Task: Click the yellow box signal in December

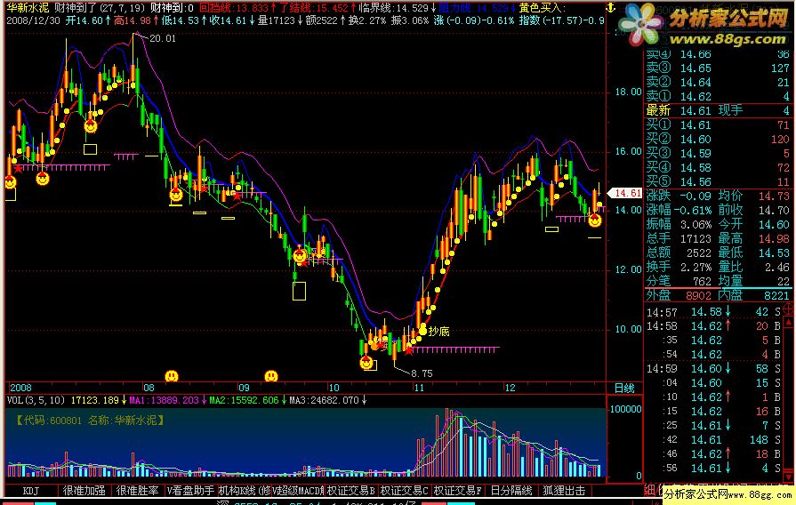Action: (x=551, y=229)
